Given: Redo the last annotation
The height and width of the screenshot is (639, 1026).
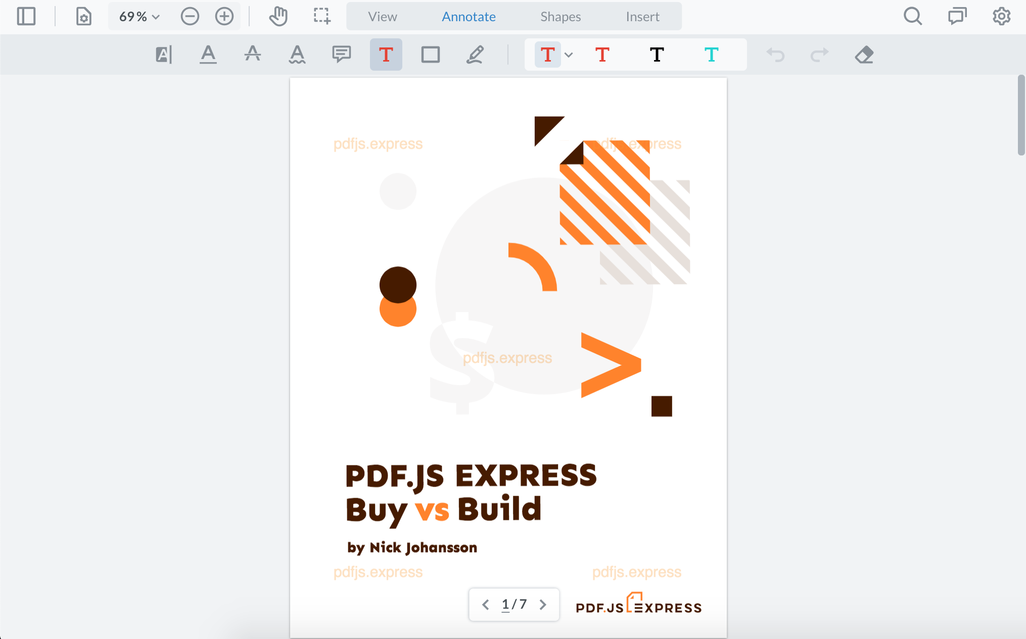Looking at the screenshot, I should 820,55.
